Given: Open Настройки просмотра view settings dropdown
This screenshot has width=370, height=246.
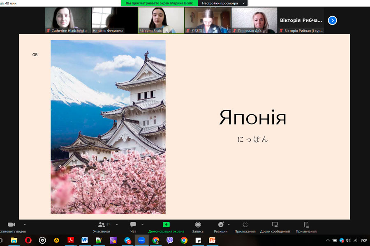Looking at the screenshot, I should pyautogui.click(x=222, y=3).
